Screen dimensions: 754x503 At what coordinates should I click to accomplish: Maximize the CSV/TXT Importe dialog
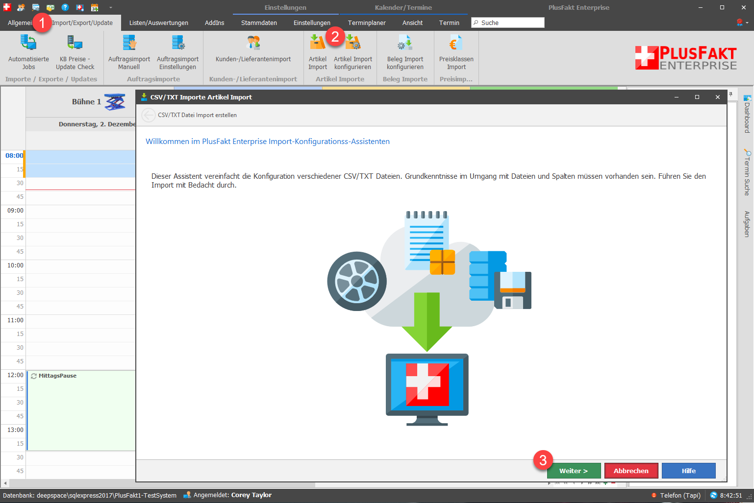coord(697,97)
